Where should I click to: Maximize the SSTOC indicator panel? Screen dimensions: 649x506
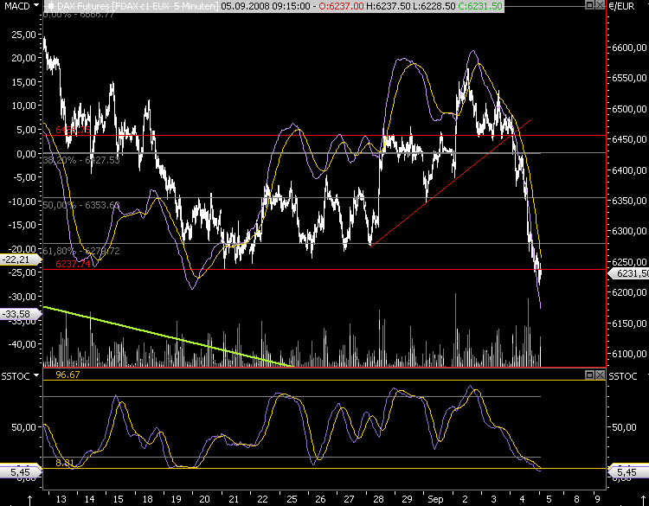tap(590, 375)
